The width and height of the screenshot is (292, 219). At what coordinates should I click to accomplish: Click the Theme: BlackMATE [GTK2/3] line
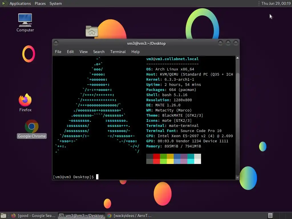175,115
